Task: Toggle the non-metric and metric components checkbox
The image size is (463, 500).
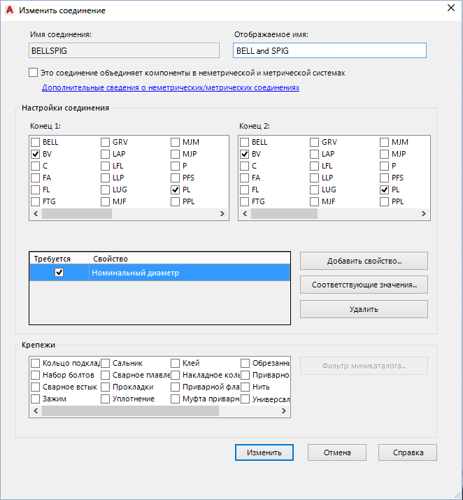Action: [33, 73]
